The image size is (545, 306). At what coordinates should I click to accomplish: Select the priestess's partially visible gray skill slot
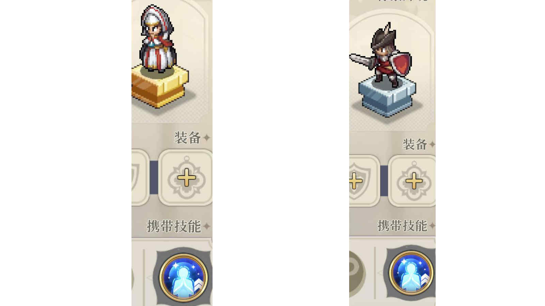(x=133, y=279)
